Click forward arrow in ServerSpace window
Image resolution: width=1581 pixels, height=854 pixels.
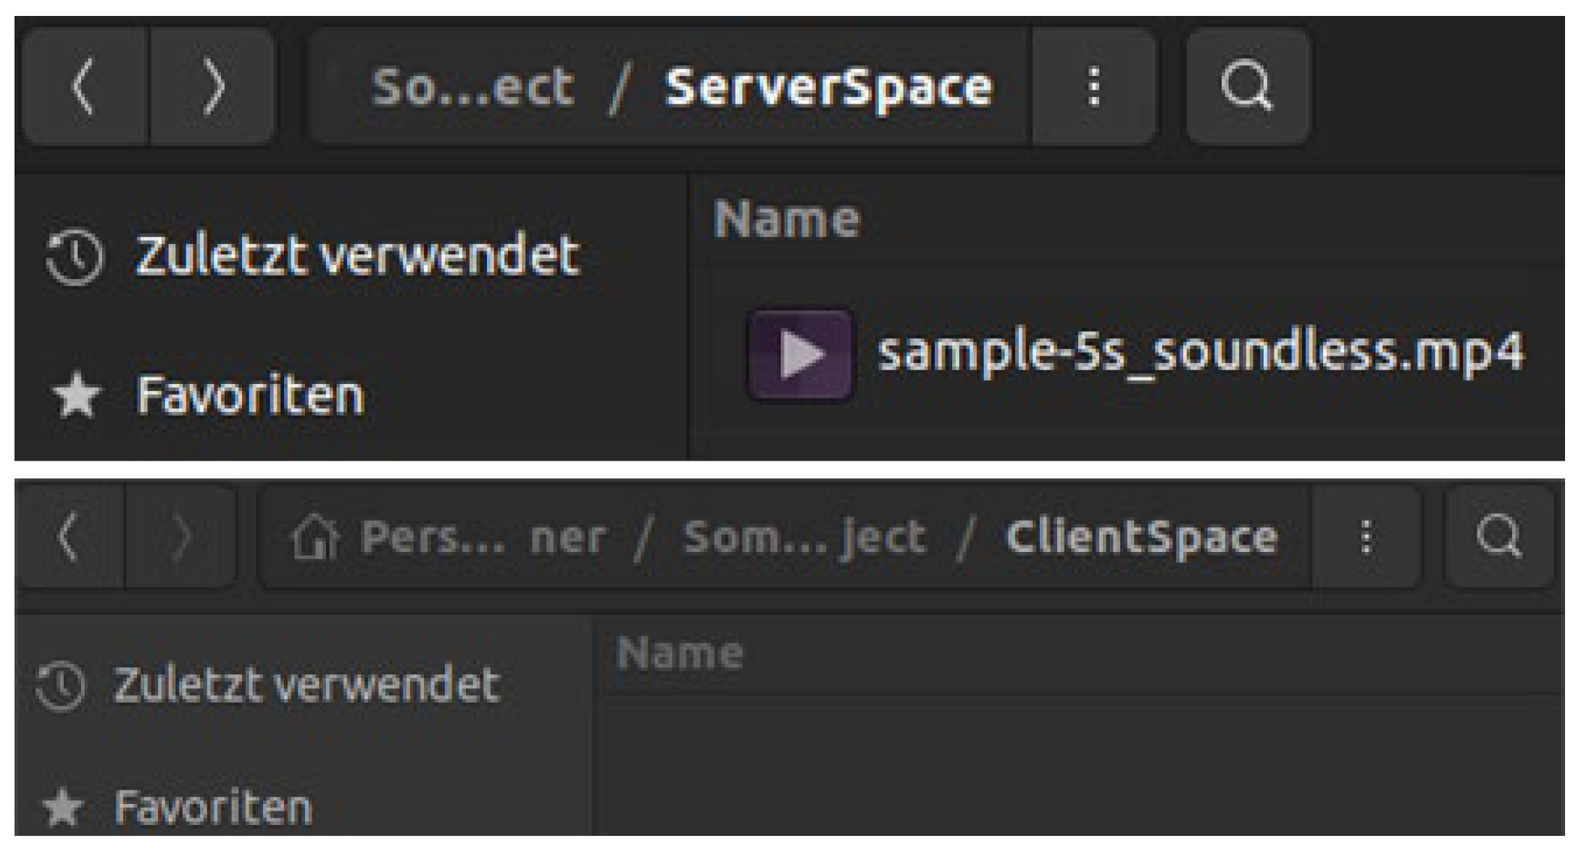[212, 88]
